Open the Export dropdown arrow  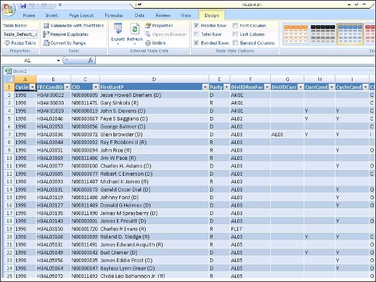pyautogui.click(x=117, y=44)
